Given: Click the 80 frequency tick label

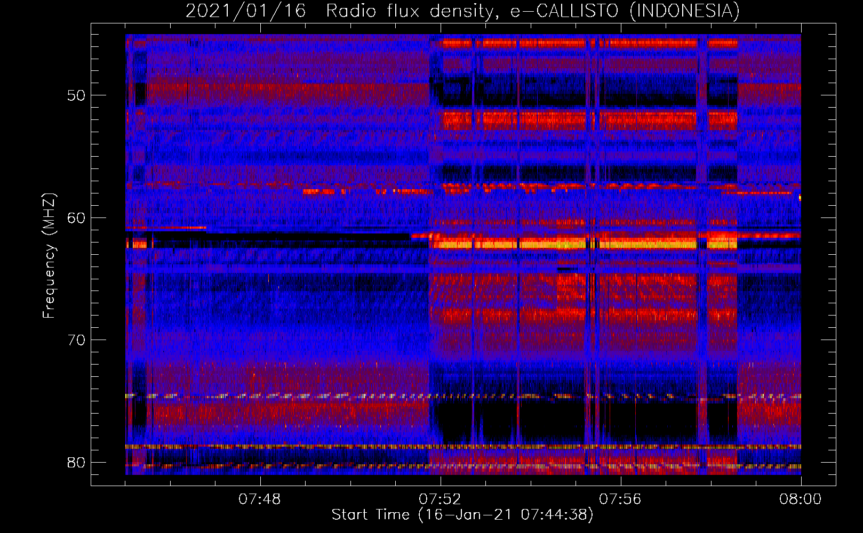Looking at the screenshot, I should pyautogui.click(x=76, y=462).
